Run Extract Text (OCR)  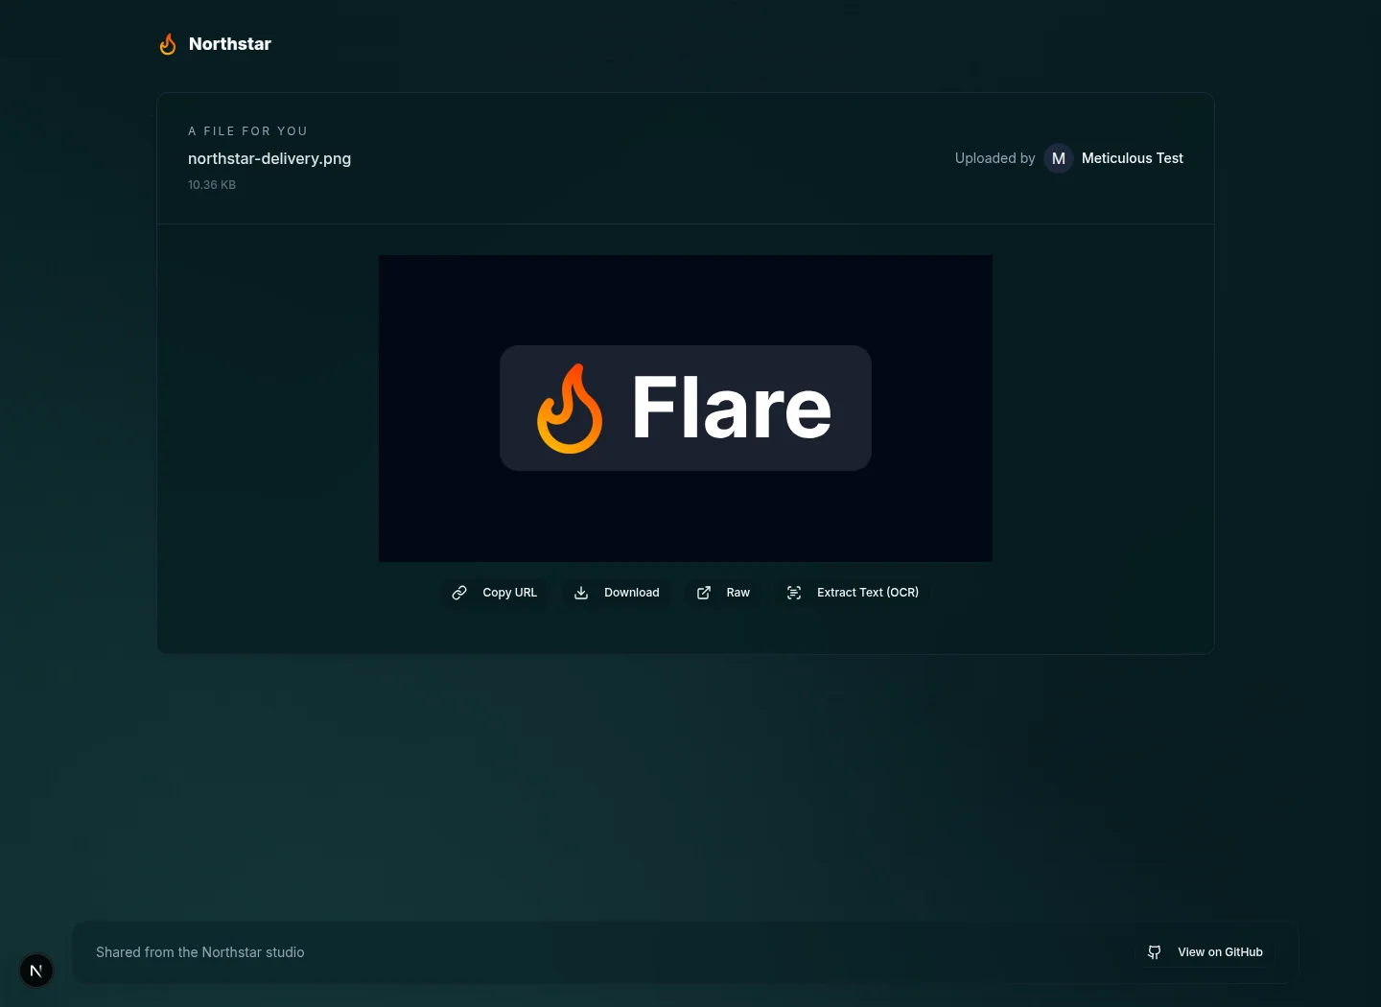[x=853, y=593]
